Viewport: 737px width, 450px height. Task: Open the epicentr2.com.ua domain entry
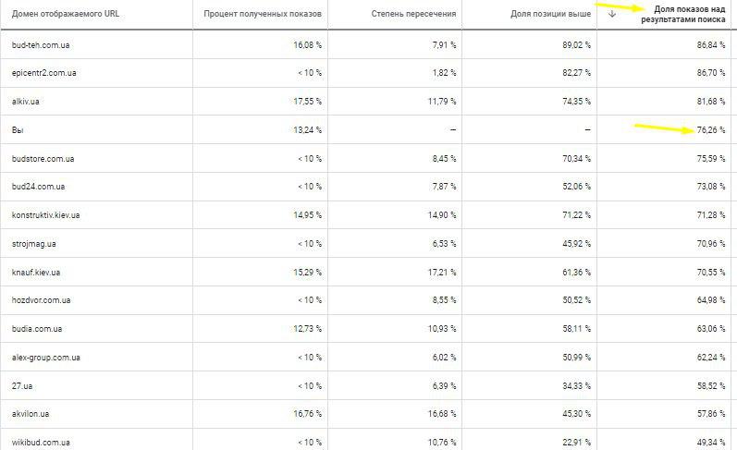pyautogui.click(x=43, y=73)
